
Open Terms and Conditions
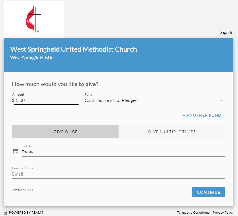pyautogui.click(x=193, y=213)
